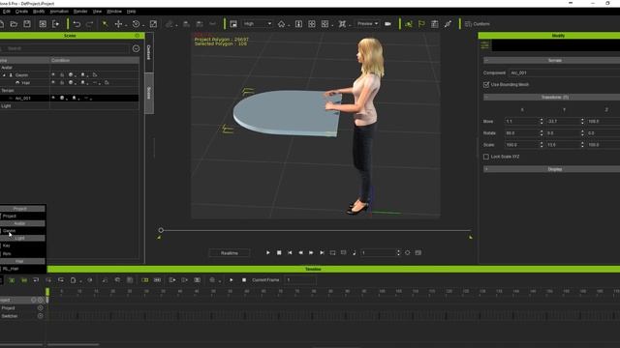The width and height of the screenshot is (620, 348).
Task: Jump to the last frame button
Action: pos(322,252)
